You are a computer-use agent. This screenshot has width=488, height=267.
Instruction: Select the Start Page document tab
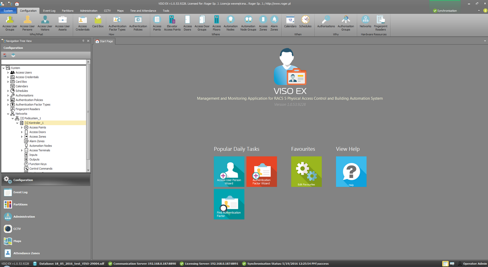(104, 41)
